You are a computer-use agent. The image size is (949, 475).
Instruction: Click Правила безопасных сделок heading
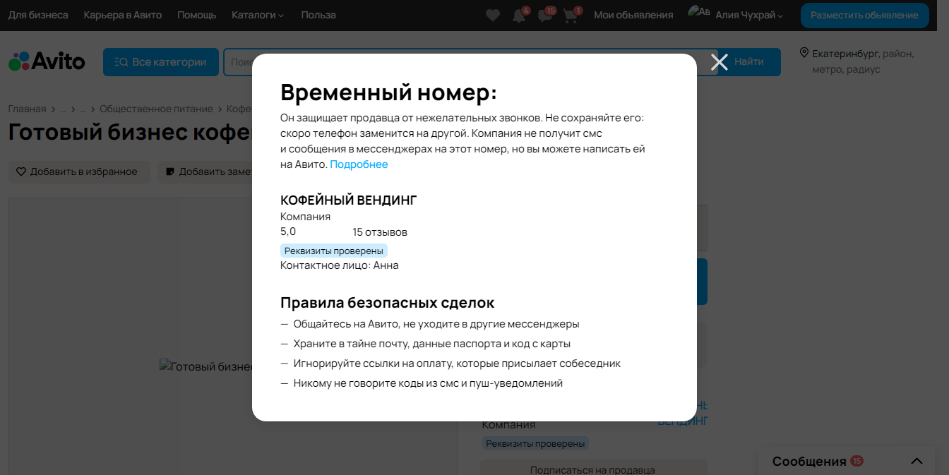click(x=387, y=303)
